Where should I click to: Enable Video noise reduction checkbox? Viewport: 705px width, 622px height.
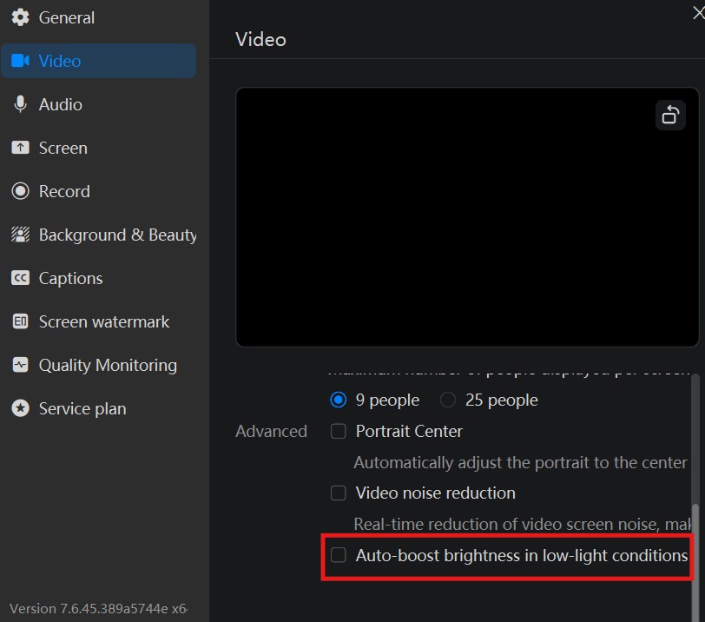pos(339,493)
